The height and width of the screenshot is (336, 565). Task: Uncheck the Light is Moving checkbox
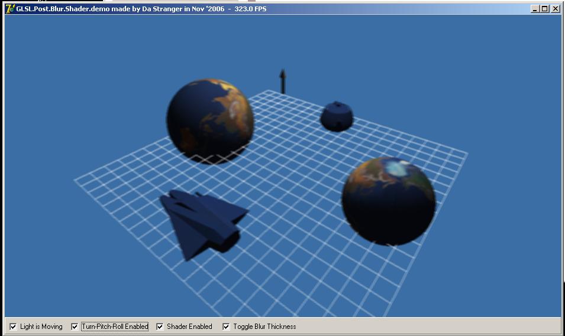click(x=14, y=327)
